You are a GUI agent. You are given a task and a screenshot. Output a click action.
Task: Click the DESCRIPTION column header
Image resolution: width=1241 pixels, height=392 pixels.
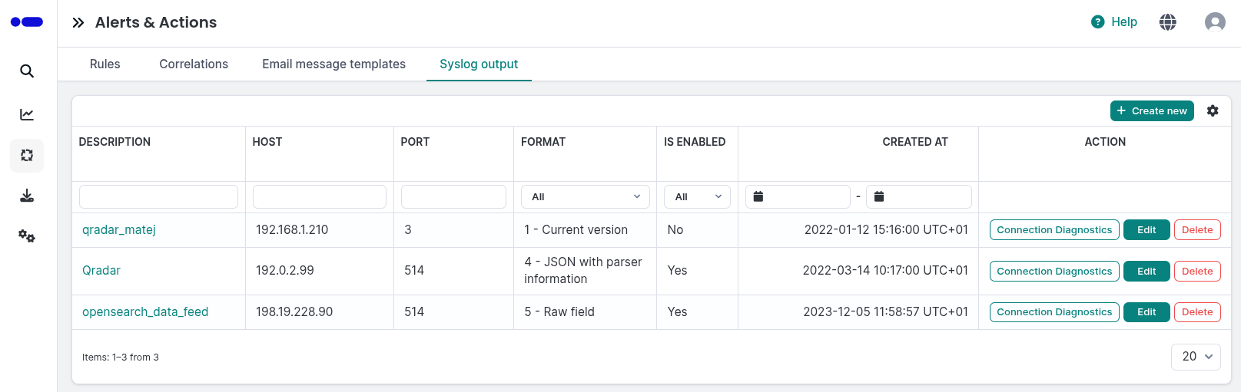114,142
